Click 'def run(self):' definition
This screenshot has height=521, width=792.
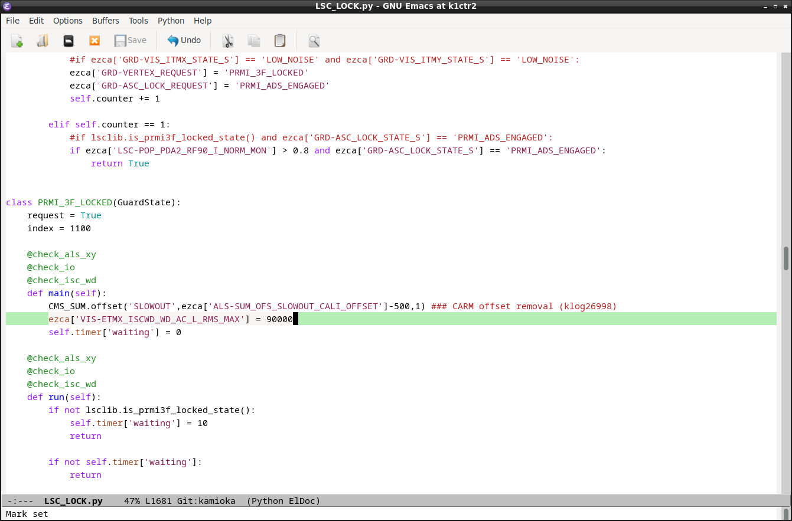64,397
